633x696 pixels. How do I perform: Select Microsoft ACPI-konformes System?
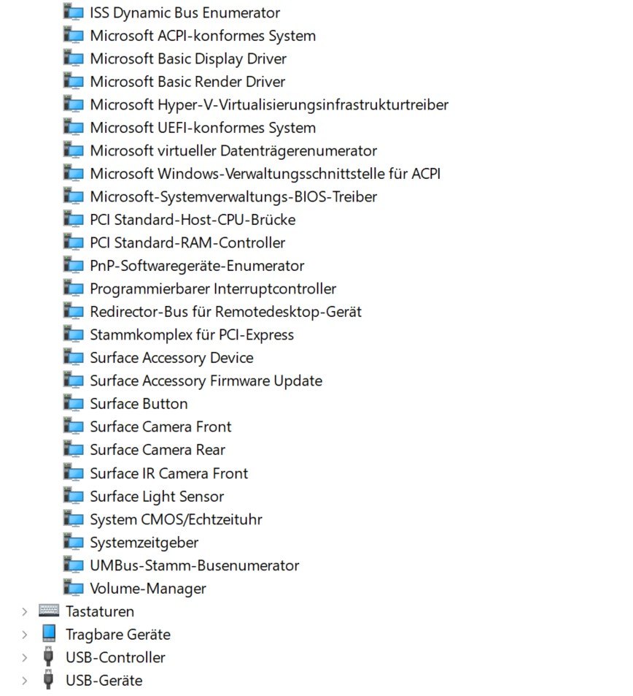(x=203, y=36)
